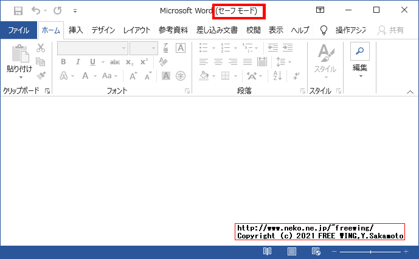
Task: Click the align right icon
Action: [x=233, y=62]
